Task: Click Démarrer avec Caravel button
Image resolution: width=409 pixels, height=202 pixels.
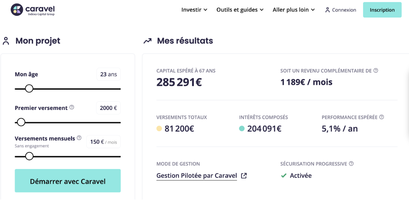Action: [x=68, y=181]
